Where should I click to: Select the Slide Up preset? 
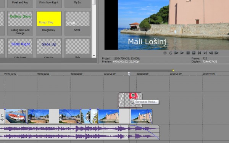click(x=49, y=48)
